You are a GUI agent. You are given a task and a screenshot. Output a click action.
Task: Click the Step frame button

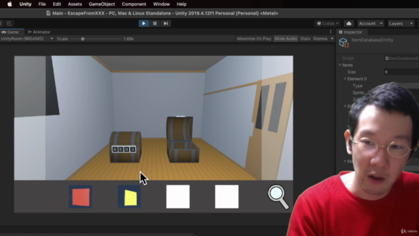pyautogui.click(x=166, y=24)
